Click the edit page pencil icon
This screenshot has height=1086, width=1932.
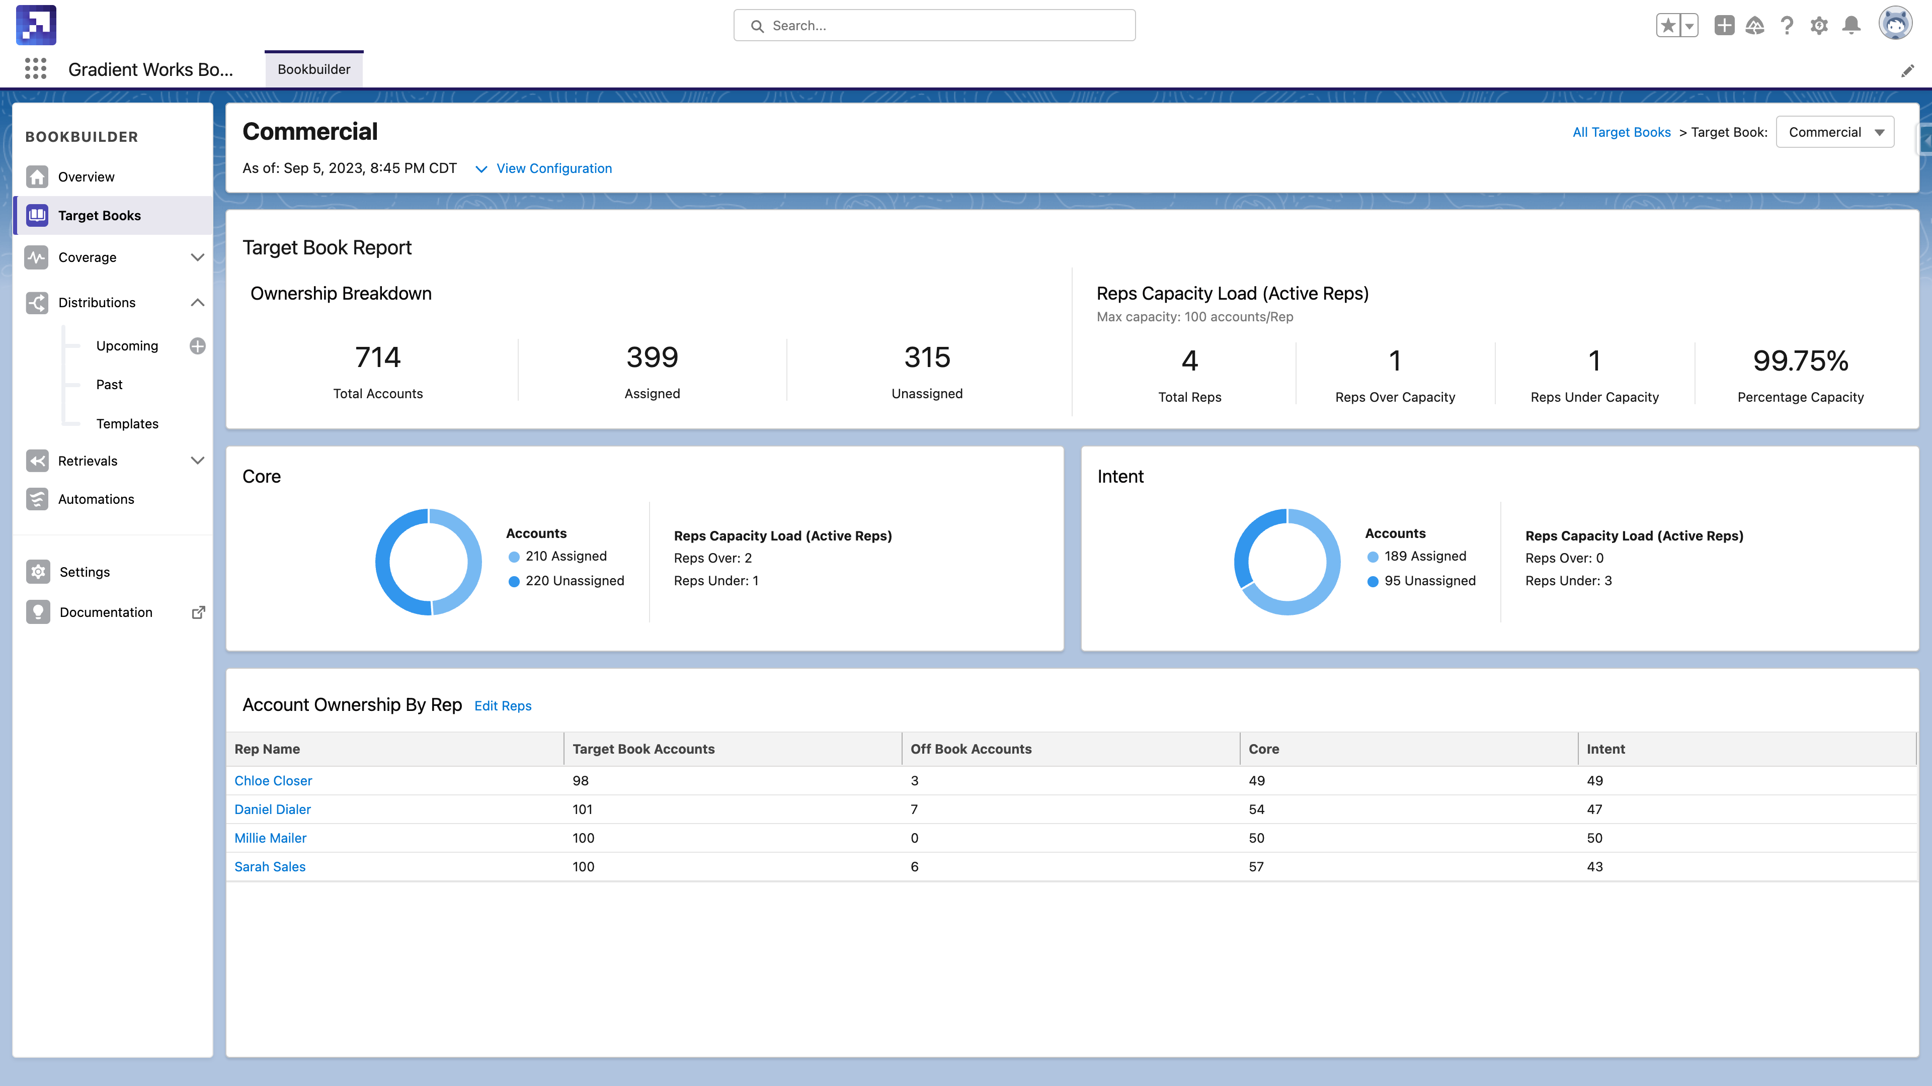click(x=1907, y=70)
